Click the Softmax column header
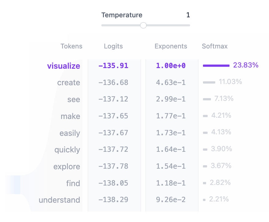This screenshot has height=222, width=269. (215, 46)
